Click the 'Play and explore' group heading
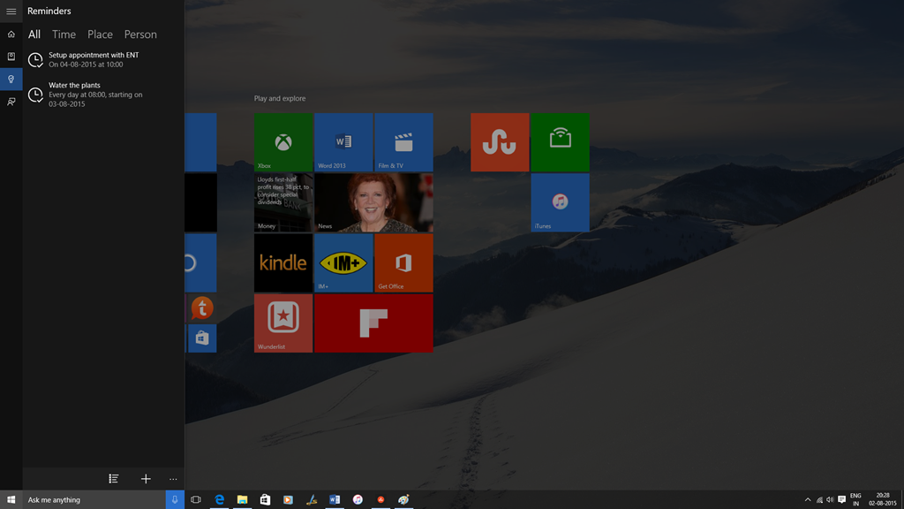Image resolution: width=904 pixels, height=509 pixels. point(280,98)
